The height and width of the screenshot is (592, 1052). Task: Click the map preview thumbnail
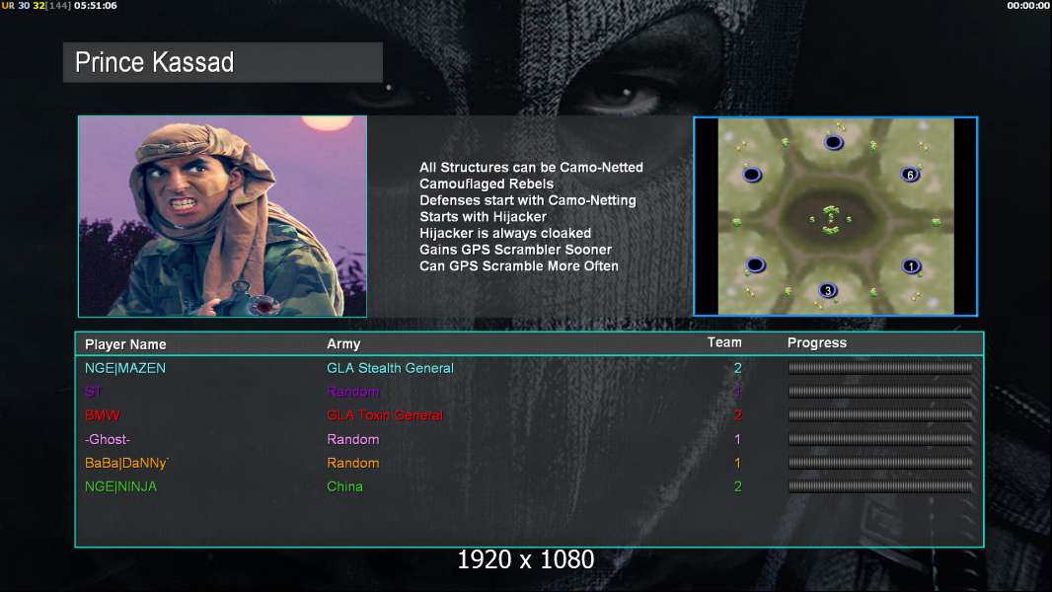[x=835, y=216]
